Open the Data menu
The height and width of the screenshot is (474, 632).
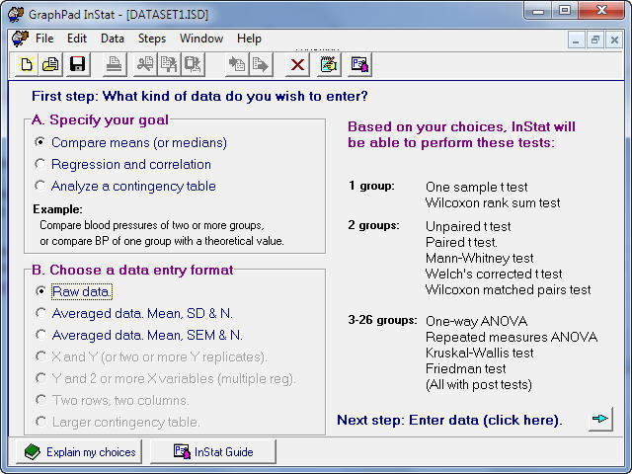point(113,39)
